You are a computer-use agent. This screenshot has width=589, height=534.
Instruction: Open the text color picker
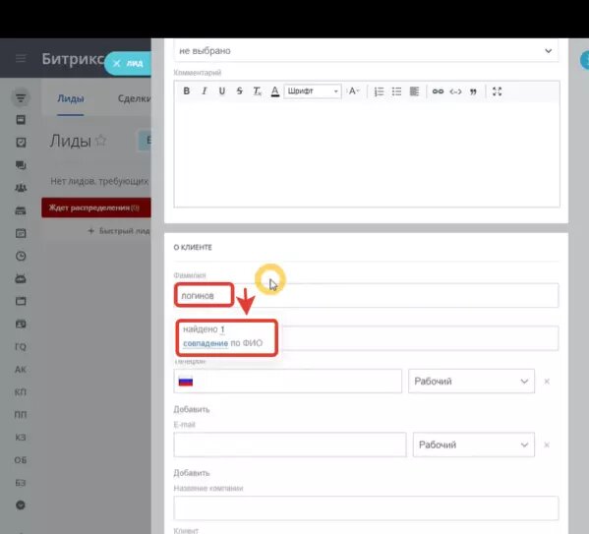pyautogui.click(x=275, y=90)
